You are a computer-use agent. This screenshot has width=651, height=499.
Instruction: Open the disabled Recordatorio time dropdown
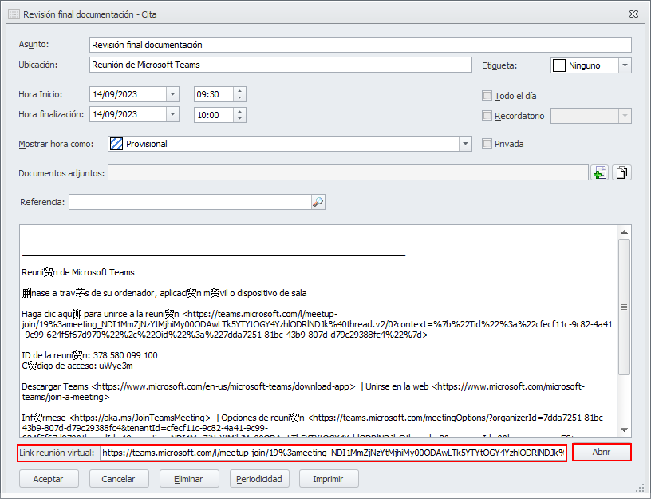(x=625, y=116)
